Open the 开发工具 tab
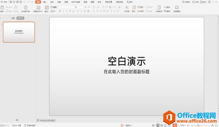The height and width of the screenshot is (127, 219). 108,2
